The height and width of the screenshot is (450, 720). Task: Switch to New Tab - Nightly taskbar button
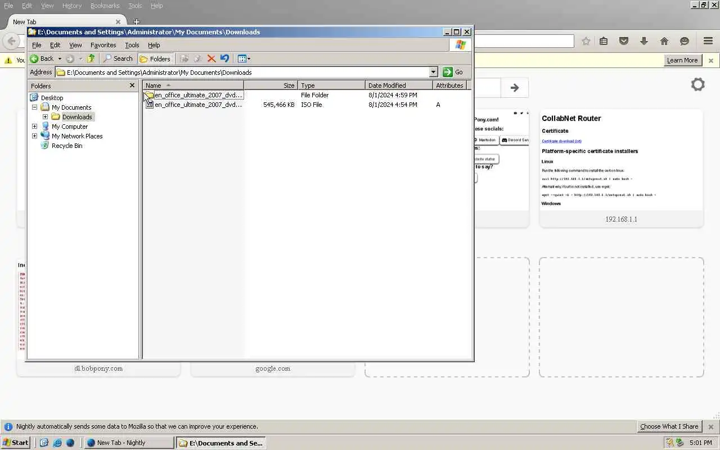coord(129,443)
